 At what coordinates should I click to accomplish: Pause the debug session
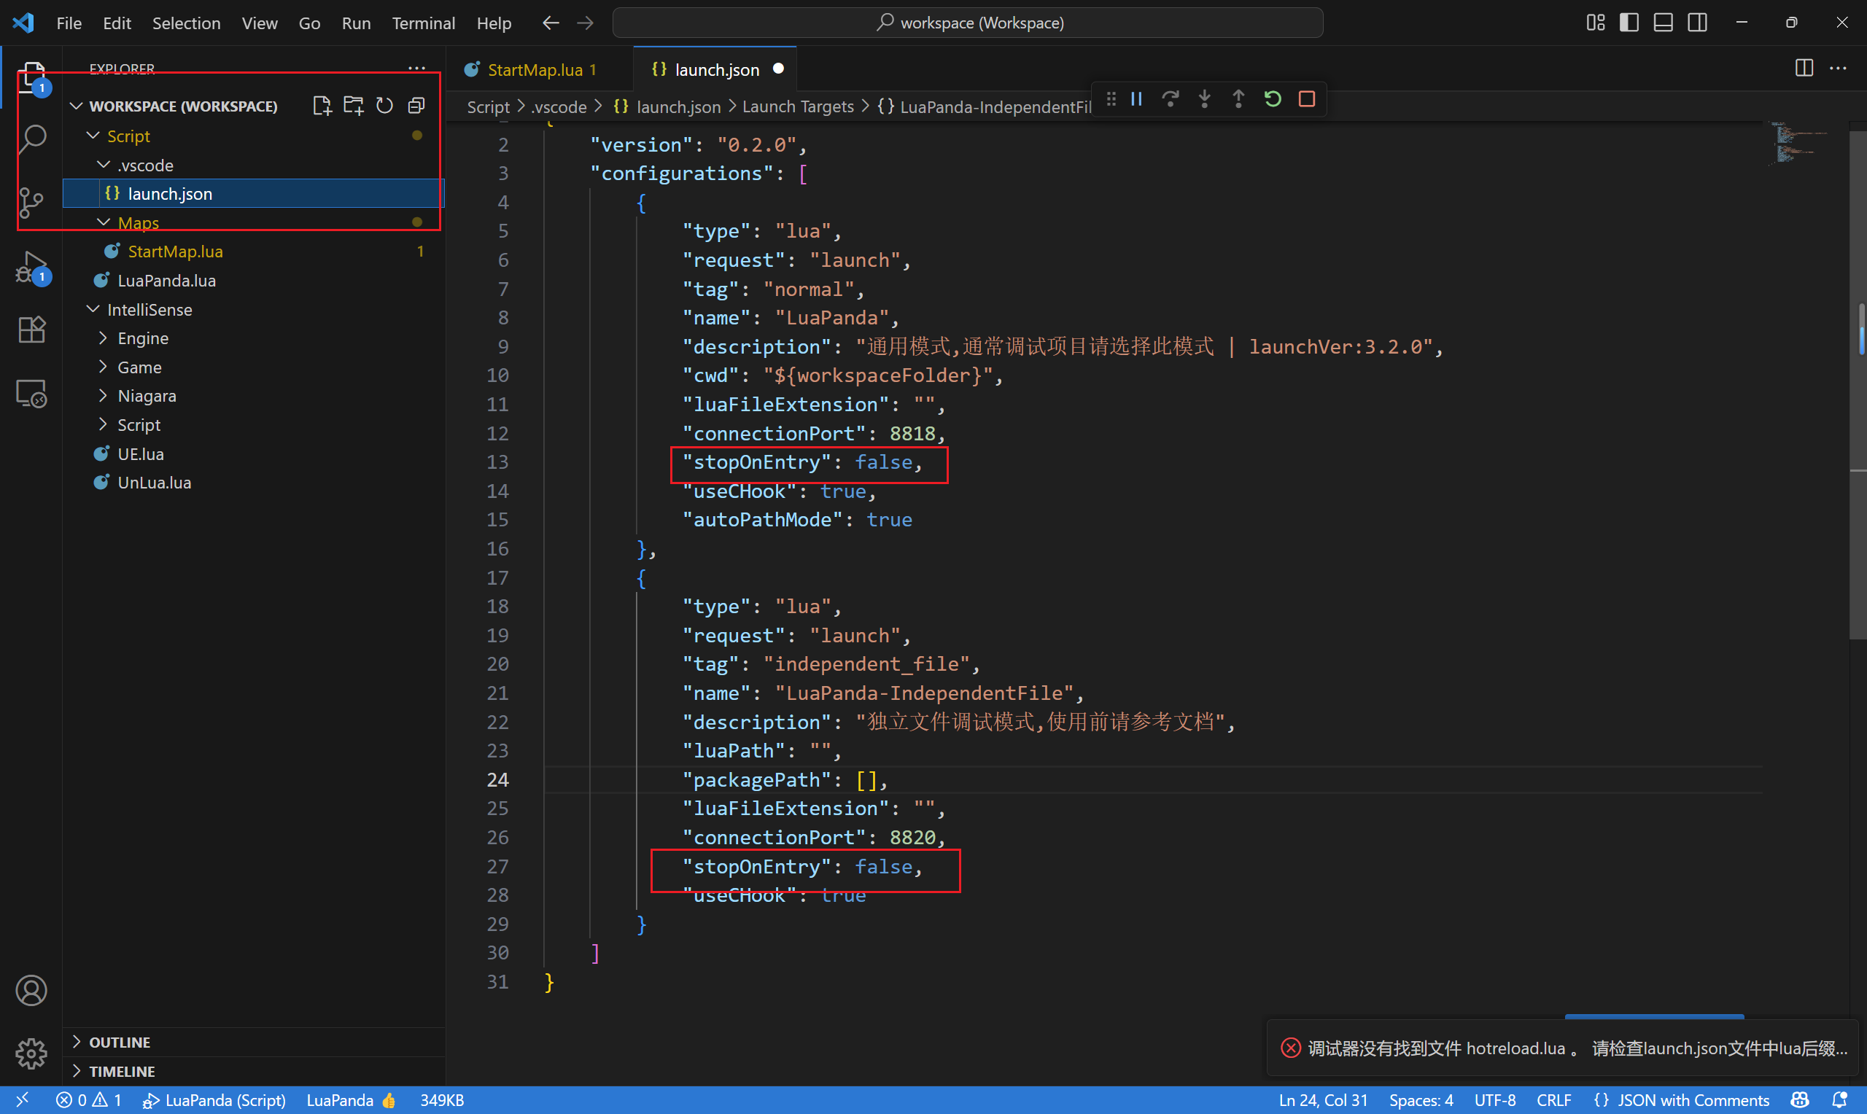[x=1136, y=99]
